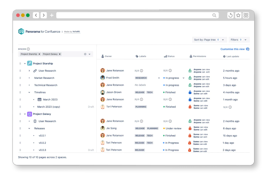Open the Filters dropdown
Screen dimensions: 267x175
point(239,40)
